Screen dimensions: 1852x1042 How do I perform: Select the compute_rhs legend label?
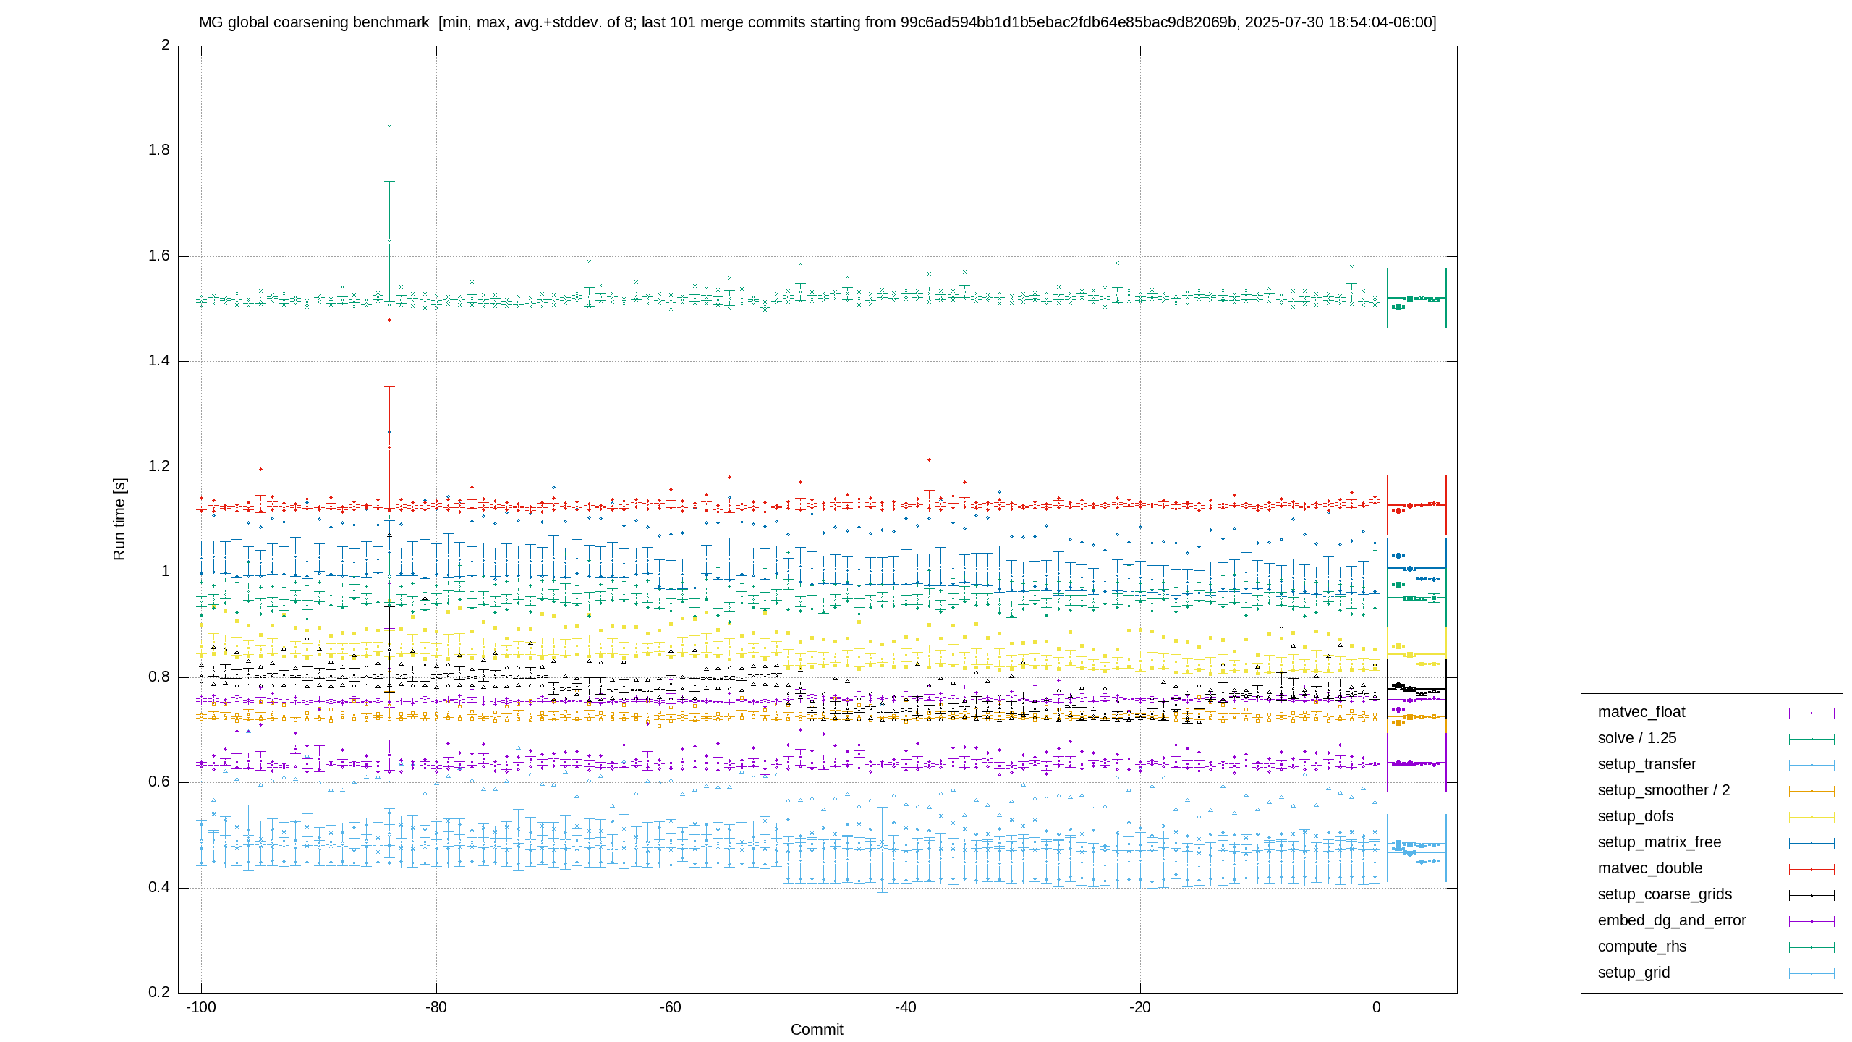click(1642, 946)
